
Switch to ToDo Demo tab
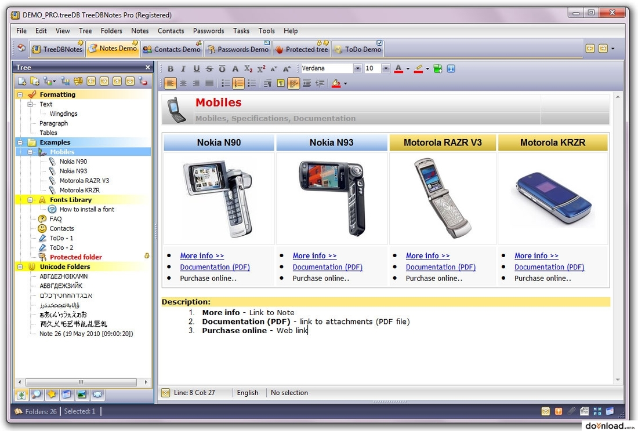(x=358, y=49)
